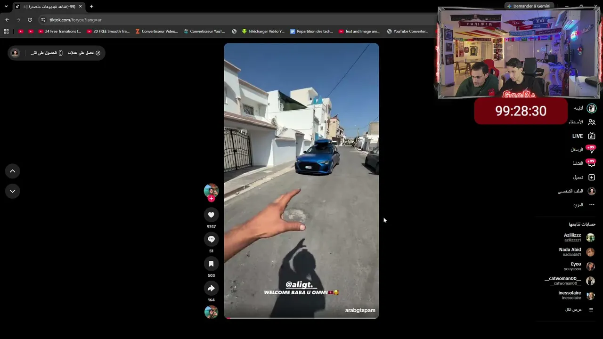Open the spinning sound disc below share
Screen dimensions: 603x339
point(211,312)
